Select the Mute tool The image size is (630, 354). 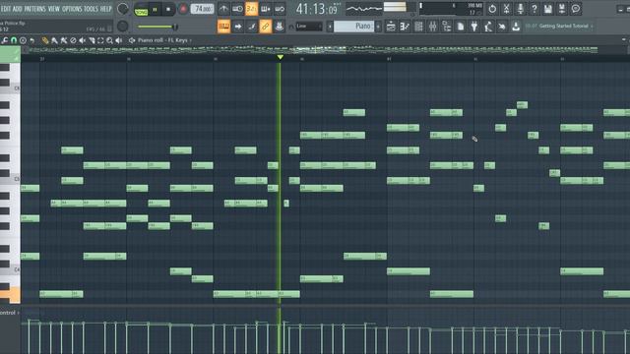pyautogui.click(x=83, y=40)
